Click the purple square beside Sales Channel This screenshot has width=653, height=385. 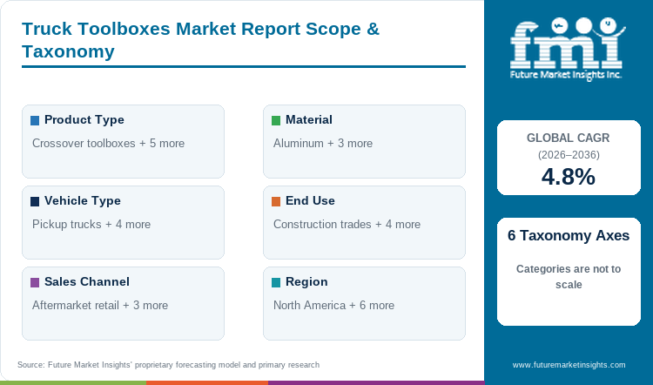[35, 282]
